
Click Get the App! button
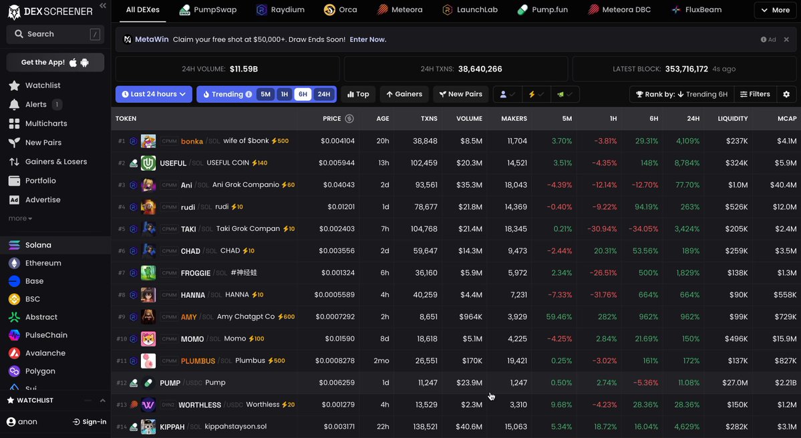(55, 62)
